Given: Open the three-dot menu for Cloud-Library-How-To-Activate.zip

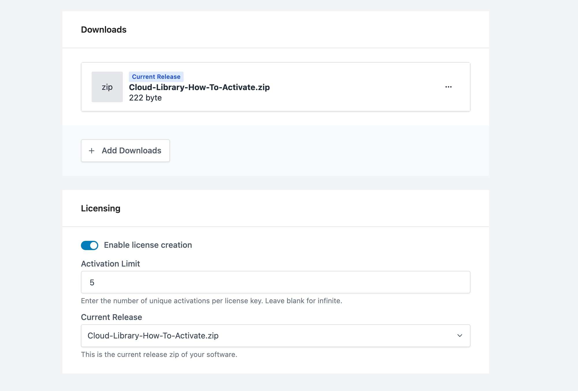Looking at the screenshot, I should click(448, 87).
